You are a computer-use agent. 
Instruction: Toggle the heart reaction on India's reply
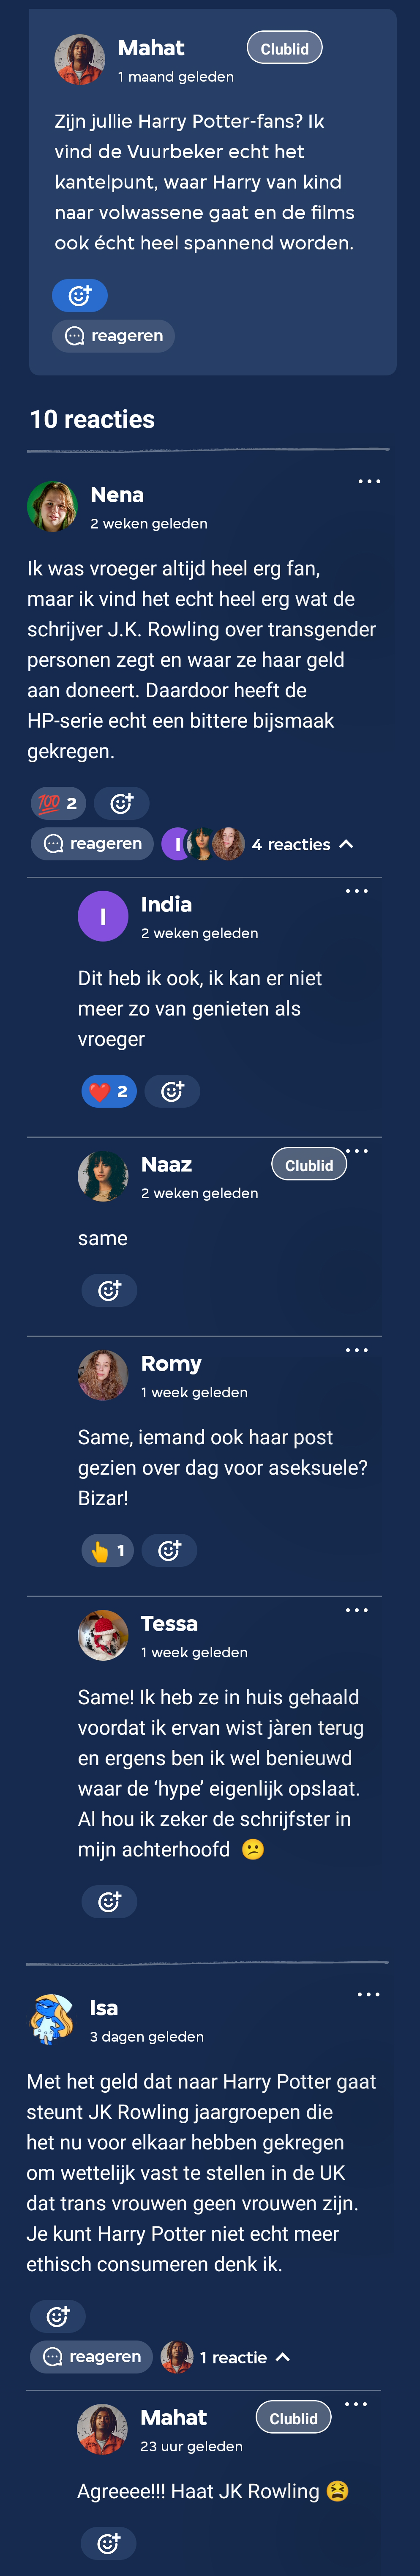coord(109,1091)
